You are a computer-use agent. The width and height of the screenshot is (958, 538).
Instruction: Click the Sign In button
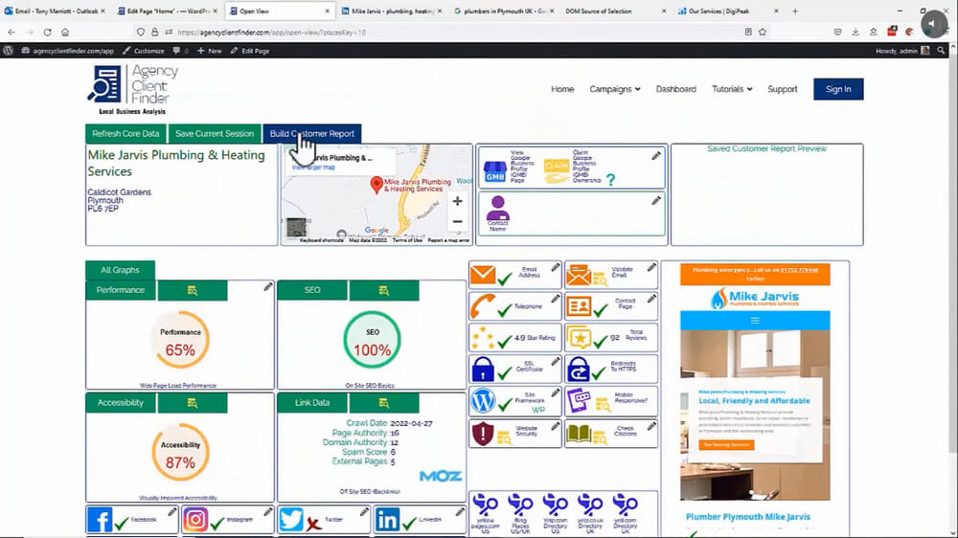838,89
